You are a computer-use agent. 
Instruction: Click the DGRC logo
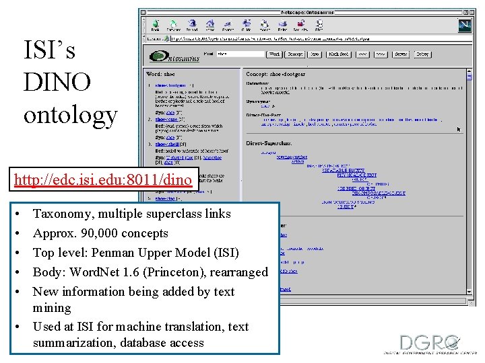click(430, 344)
